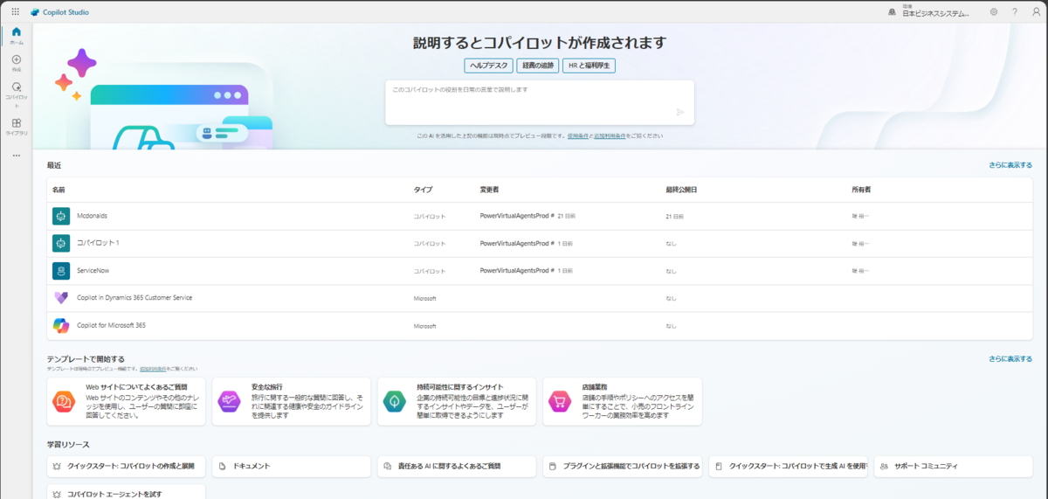Open the user account icon
Image resolution: width=1048 pixels, height=499 pixels.
click(1037, 12)
